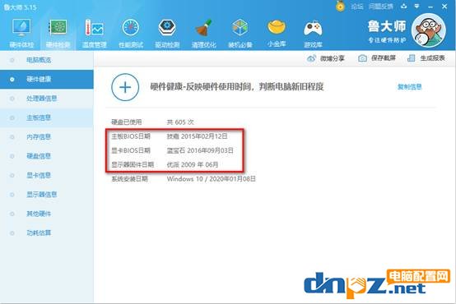456x304 pixels.
Task: Click the 生成报表 label
Action: (432, 58)
